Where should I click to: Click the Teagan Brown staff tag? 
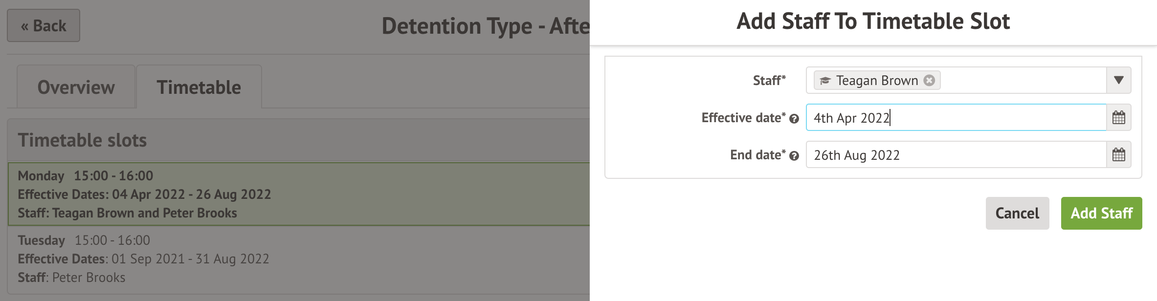tap(876, 81)
